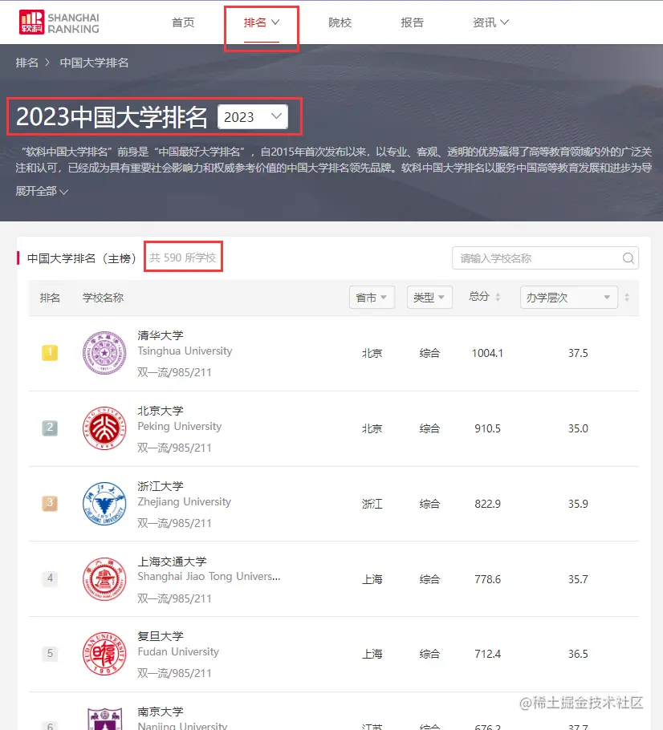Select the score 712.4 for Fudan University
The image size is (663, 730).
click(487, 654)
